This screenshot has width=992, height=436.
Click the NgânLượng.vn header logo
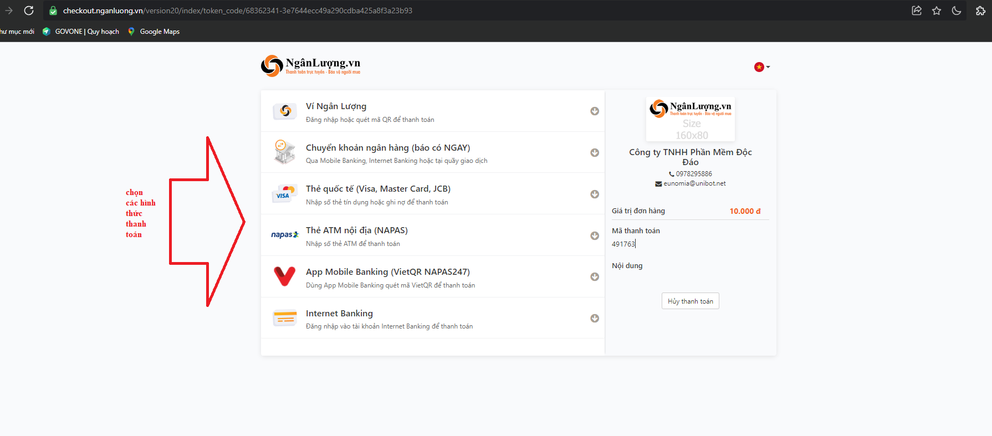pos(310,65)
